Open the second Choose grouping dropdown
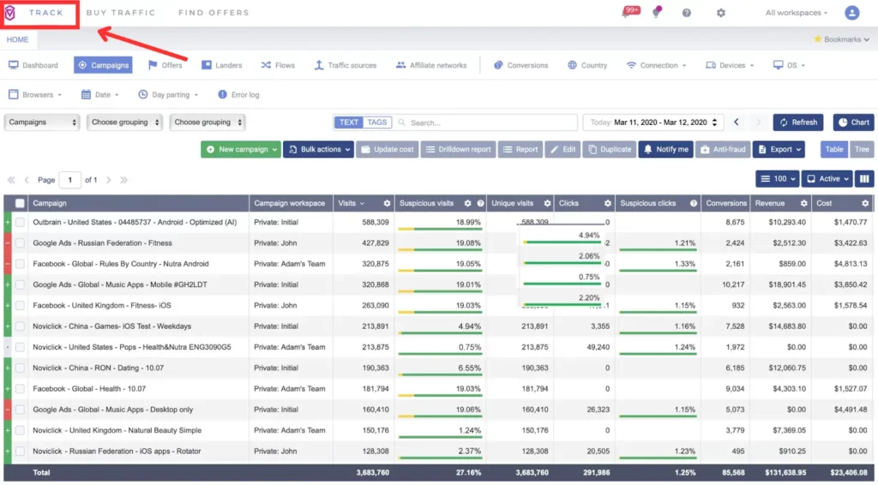The height and width of the screenshot is (485, 878). pyautogui.click(x=207, y=122)
